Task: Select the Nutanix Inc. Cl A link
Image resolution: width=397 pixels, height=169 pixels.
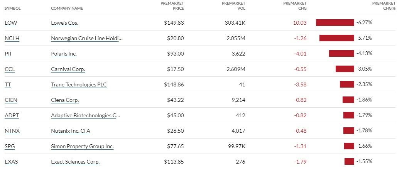Action: click(71, 131)
